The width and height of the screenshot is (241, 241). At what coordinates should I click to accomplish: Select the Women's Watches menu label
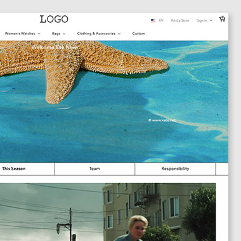(x=20, y=34)
